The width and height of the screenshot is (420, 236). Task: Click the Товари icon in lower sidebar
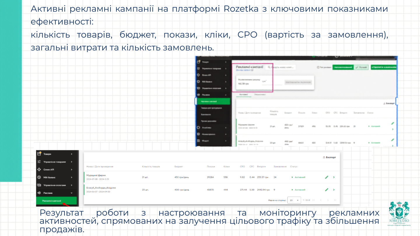click(39, 154)
